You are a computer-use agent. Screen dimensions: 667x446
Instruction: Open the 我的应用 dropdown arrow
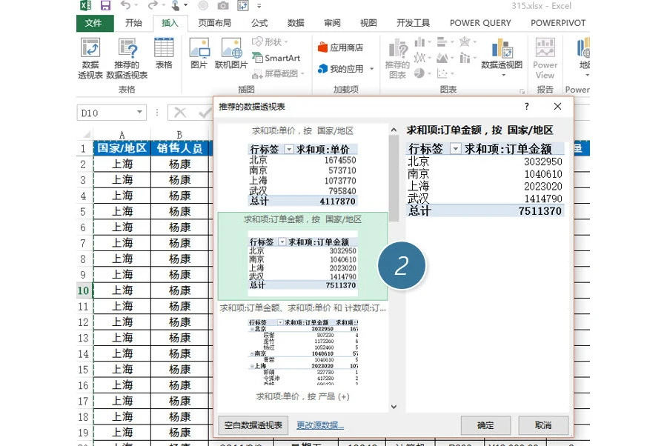[372, 69]
